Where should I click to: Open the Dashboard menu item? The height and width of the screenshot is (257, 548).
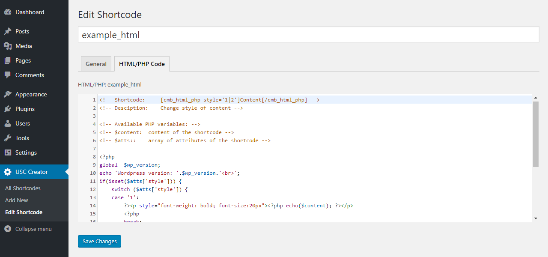click(x=34, y=12)
